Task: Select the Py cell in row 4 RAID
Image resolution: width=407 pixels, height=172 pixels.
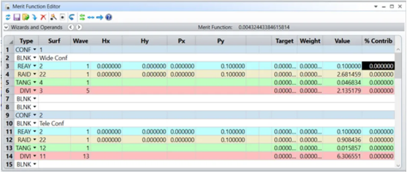Action: (220, 74)
